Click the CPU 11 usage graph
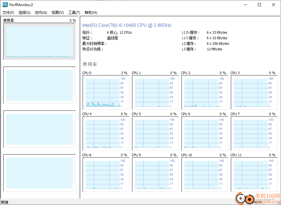 coord(254,174)
